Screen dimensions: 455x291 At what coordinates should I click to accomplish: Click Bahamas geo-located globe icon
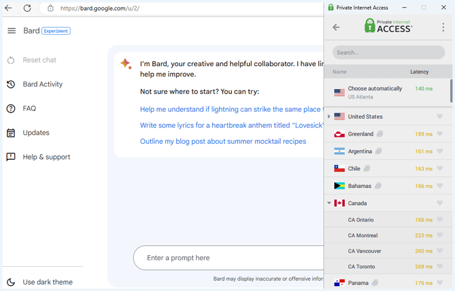pos(378,186)
